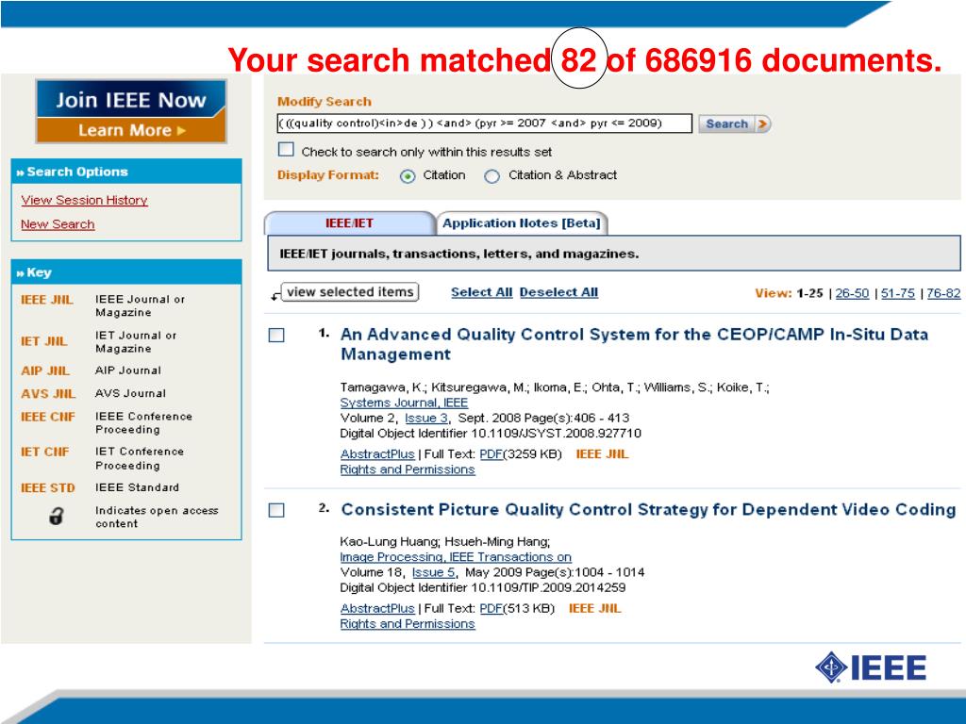Open Image Processing, IEEE Transactions on link

click(x=456, y=557)
